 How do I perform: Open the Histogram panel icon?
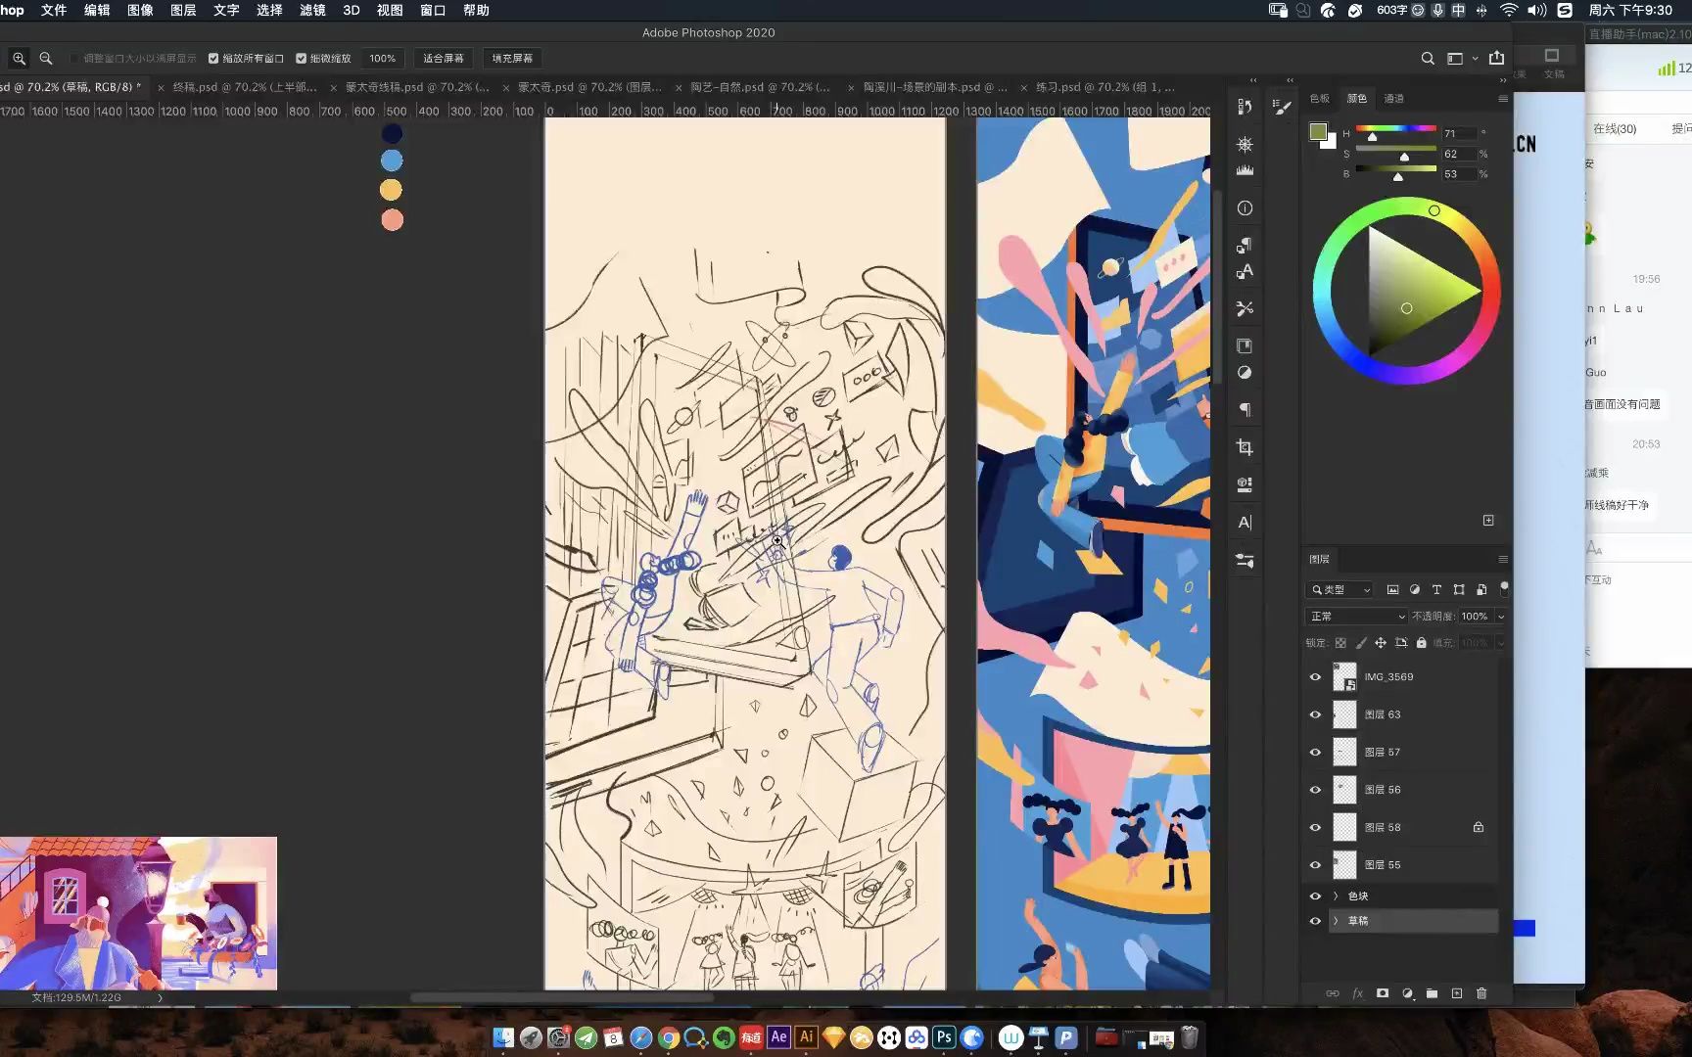(x=1245, y=170)
